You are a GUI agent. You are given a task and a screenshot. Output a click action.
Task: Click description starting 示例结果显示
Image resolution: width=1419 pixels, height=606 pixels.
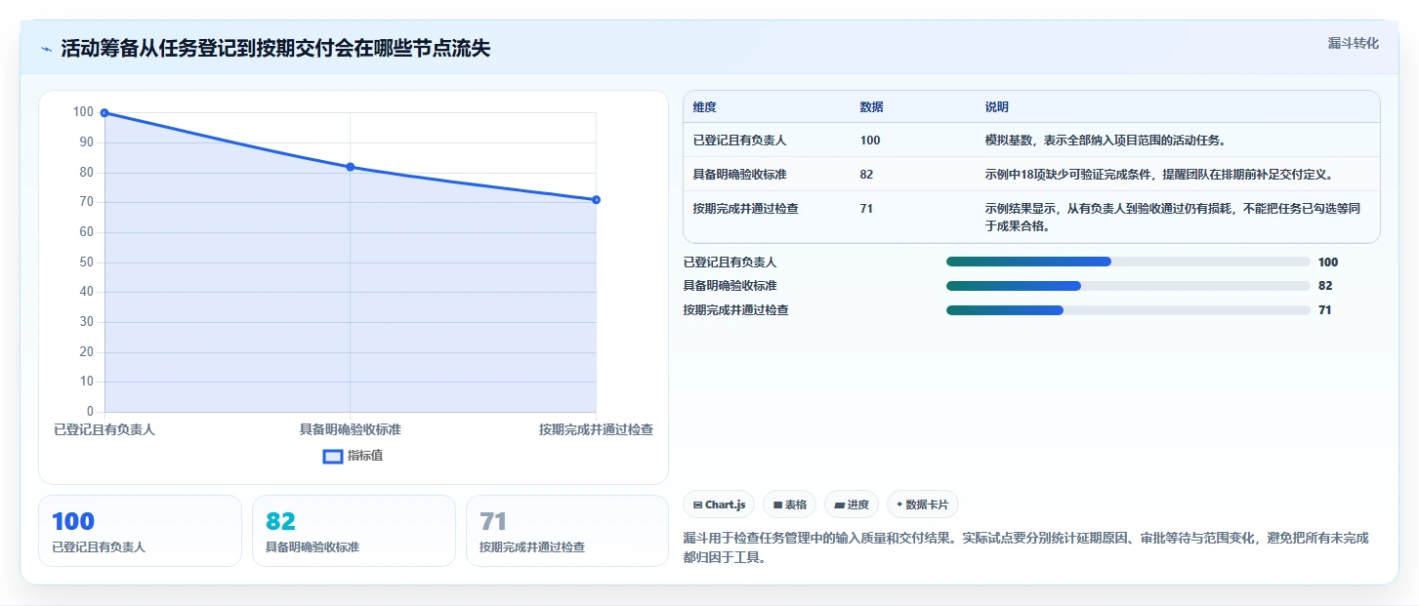pos(1173,217)
